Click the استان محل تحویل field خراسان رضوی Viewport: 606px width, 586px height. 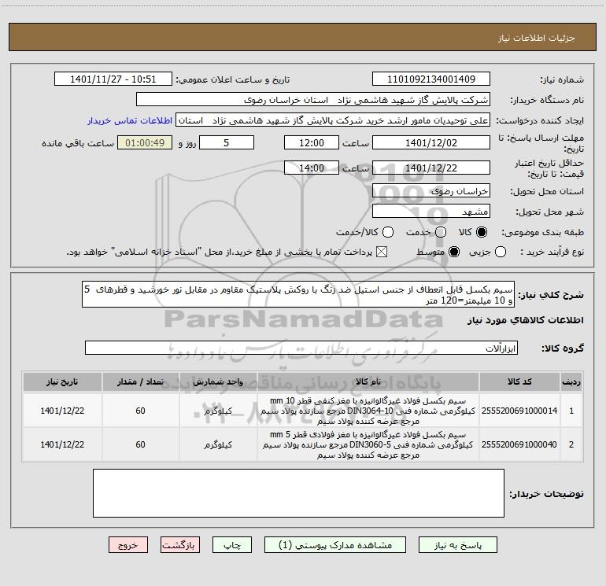coord(431,191)
